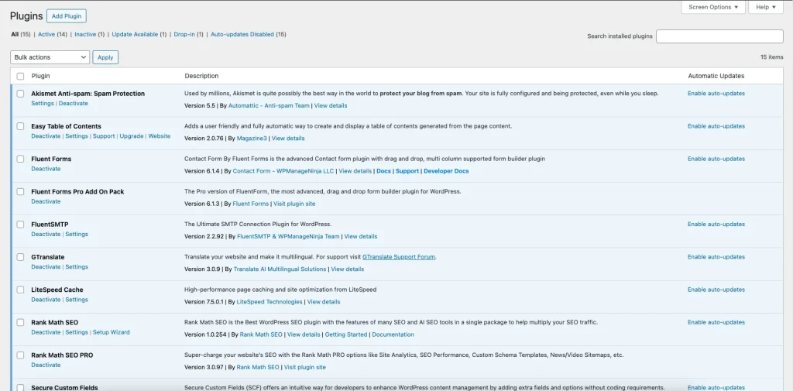Visit plugin site for Fluent Forms Pro
This screenshot has width=793, height=391.
294,204
